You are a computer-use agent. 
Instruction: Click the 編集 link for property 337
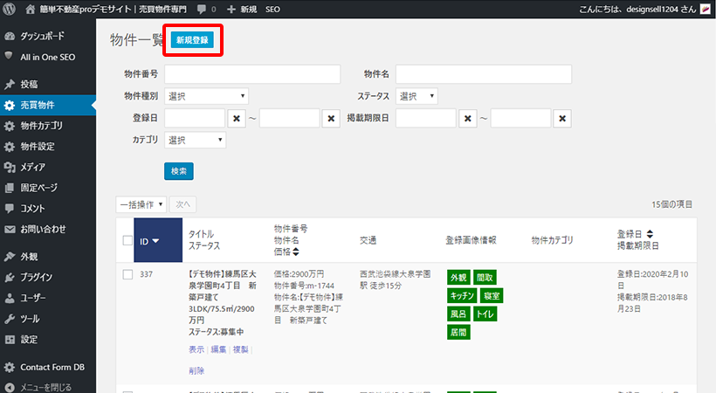217,349
